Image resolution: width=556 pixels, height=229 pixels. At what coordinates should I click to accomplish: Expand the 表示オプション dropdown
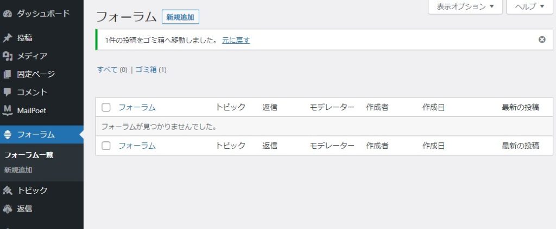point(465,6)
